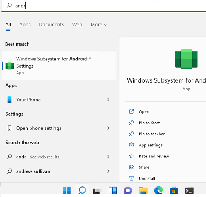Click the 'Windows Subsystem for And' title in preview
206x197 pixels.
point(166,80)
